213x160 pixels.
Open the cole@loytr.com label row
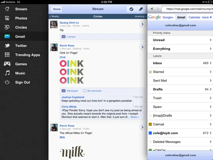(180, 133)
